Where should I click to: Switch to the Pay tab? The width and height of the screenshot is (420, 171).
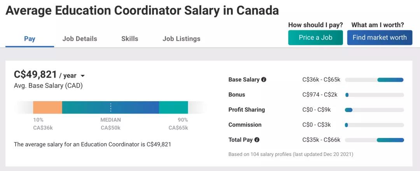point(30,38)
